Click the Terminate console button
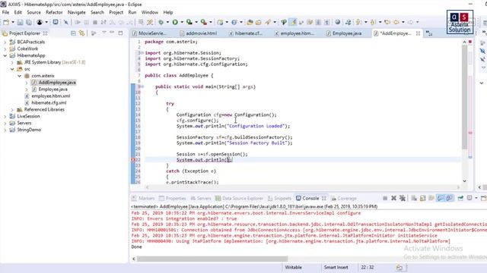The height and width of the screenshot is (273, 487). coord(385,198)
